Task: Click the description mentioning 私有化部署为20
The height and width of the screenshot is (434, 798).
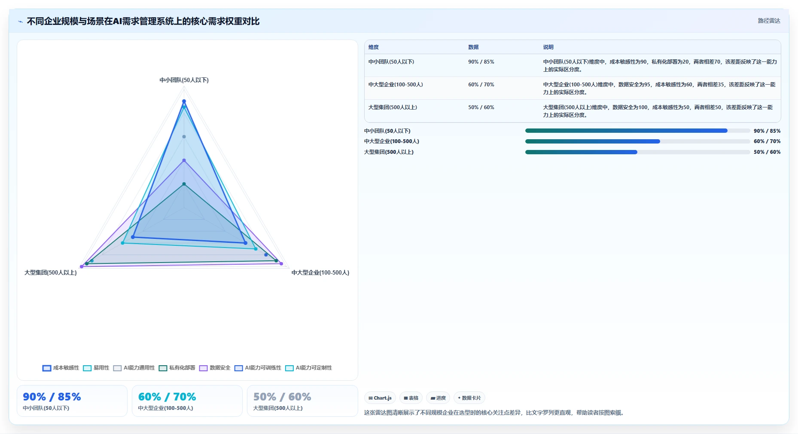Action: point(660,66)
